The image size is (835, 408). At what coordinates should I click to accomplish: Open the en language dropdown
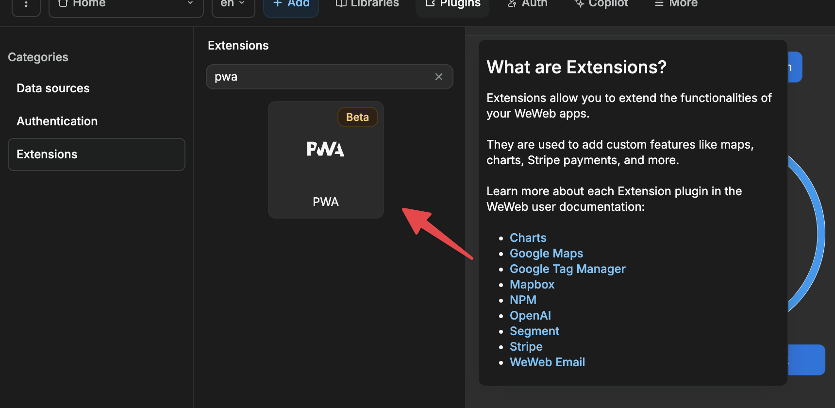[x=234, y=5]
